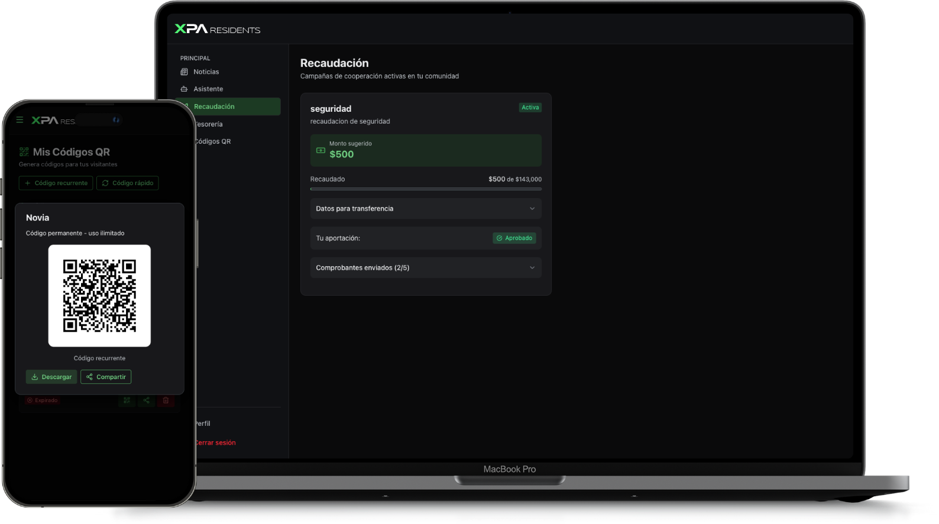Click the "Novia" title on phone
Image resolution: width=939 pixels, height=524 pixels.
[x=37, y=218]
